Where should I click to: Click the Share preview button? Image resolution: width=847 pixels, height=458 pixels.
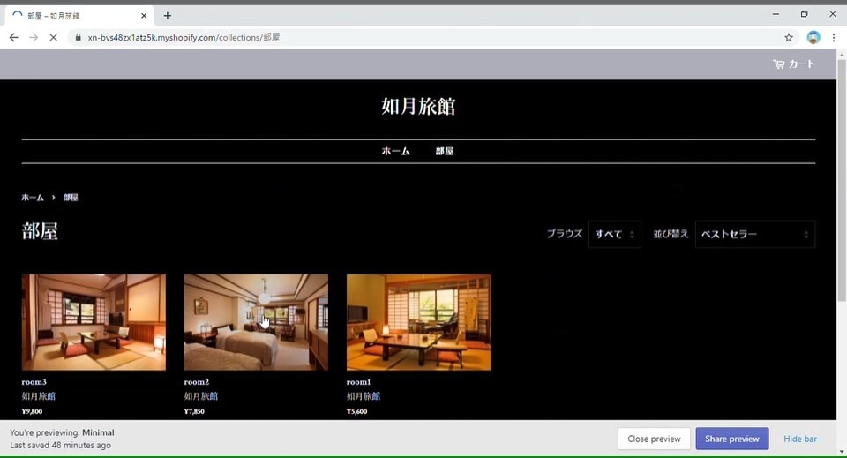click(x=732, y=439)
